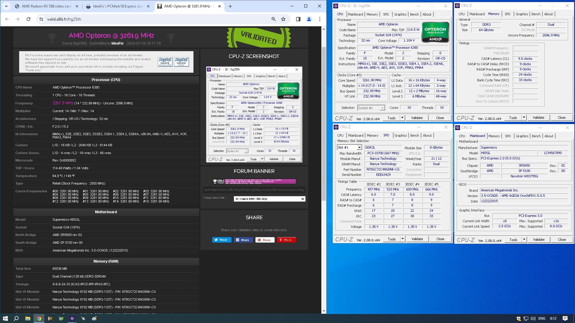Click the CPU-Z title icon of SPD window
Screen dimensions: 575x323
[x=336, y=127]
